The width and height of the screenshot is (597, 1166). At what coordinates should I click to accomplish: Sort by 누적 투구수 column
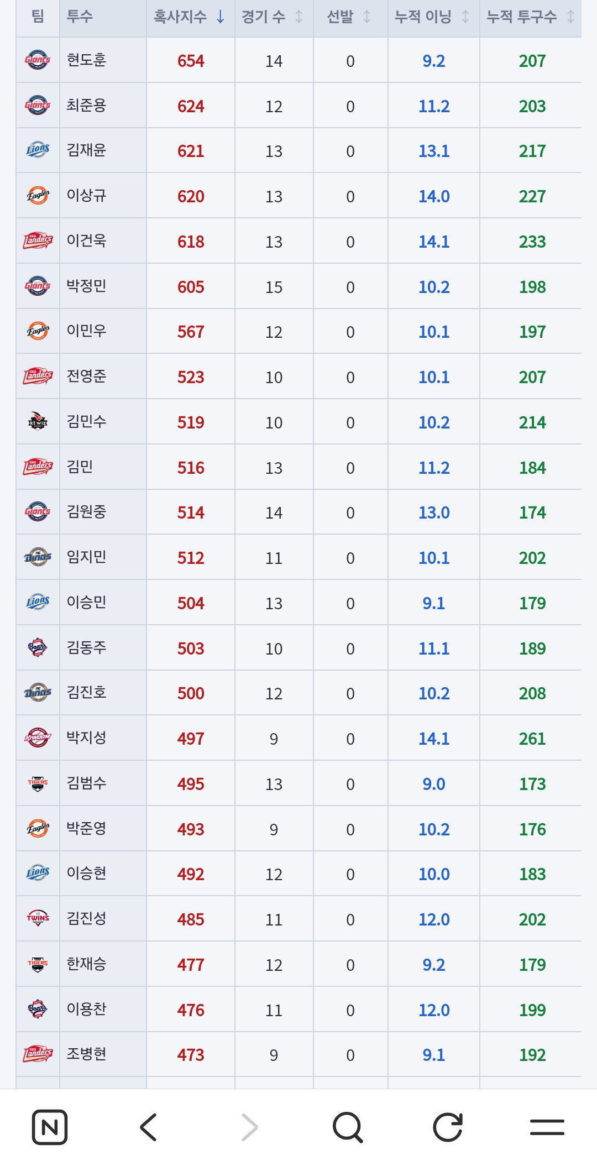click(x=530, y=17)
